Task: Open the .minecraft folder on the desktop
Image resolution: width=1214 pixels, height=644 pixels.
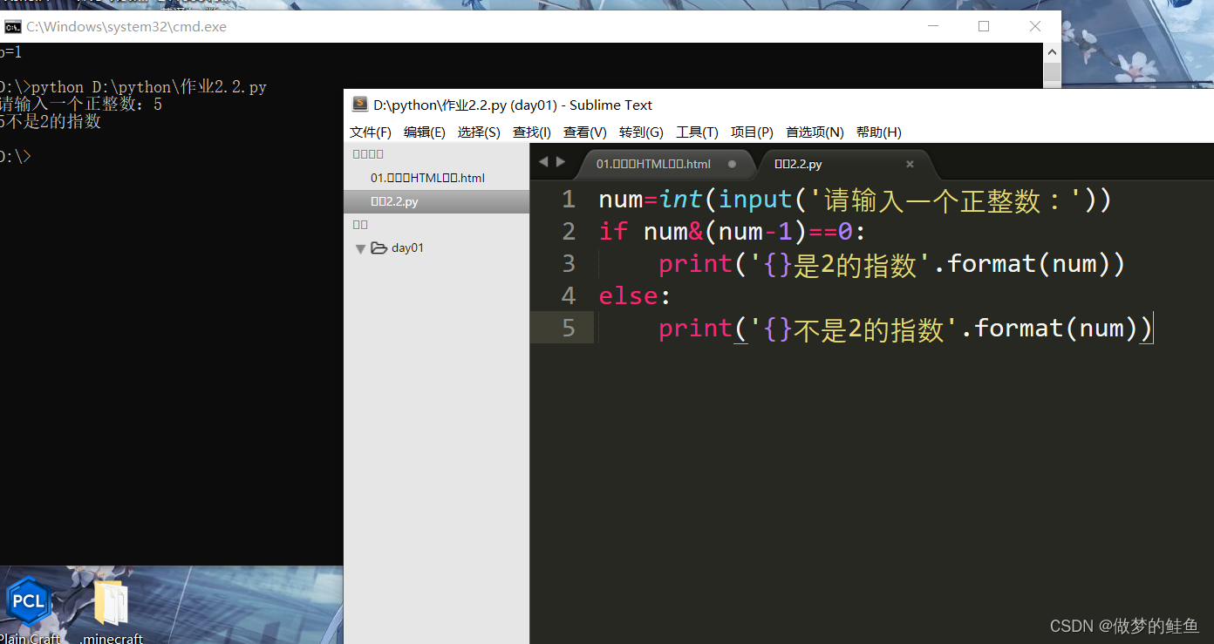Action: click(110, 601)
